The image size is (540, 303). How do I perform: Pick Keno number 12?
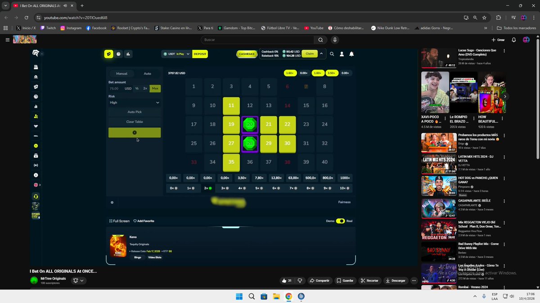(x=250, y=105)
